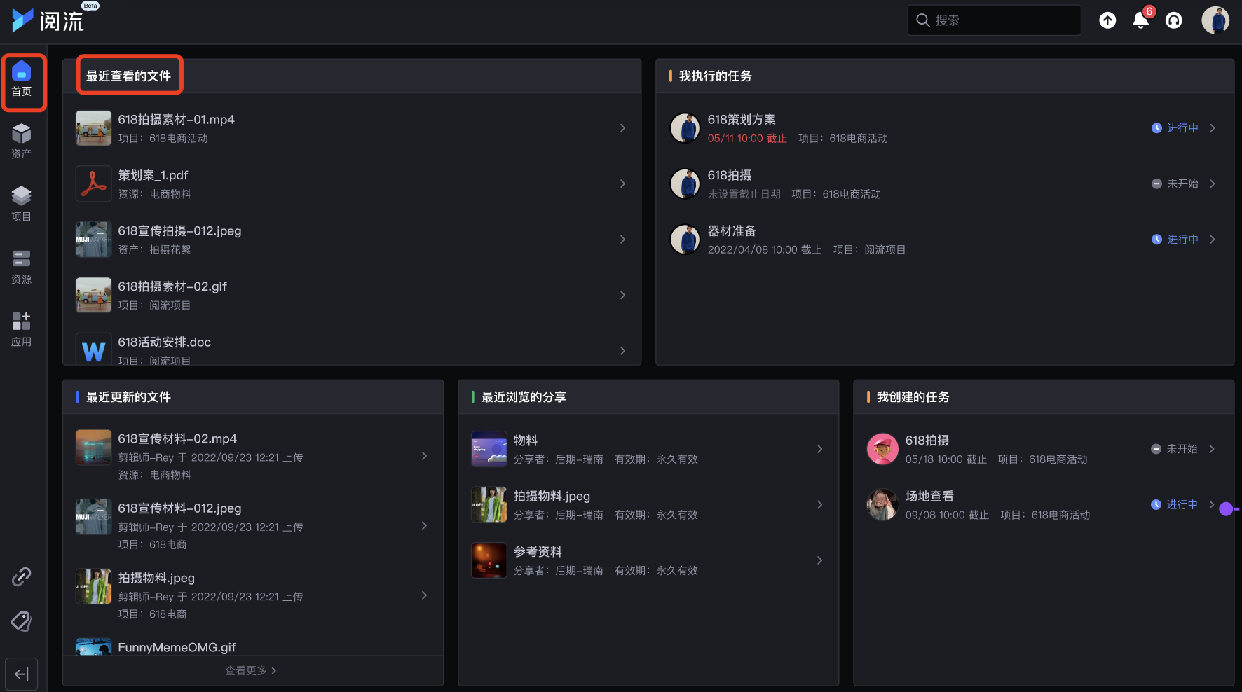Expand chevron for 拍摄物料.jpeg in shares

point(819,504)
